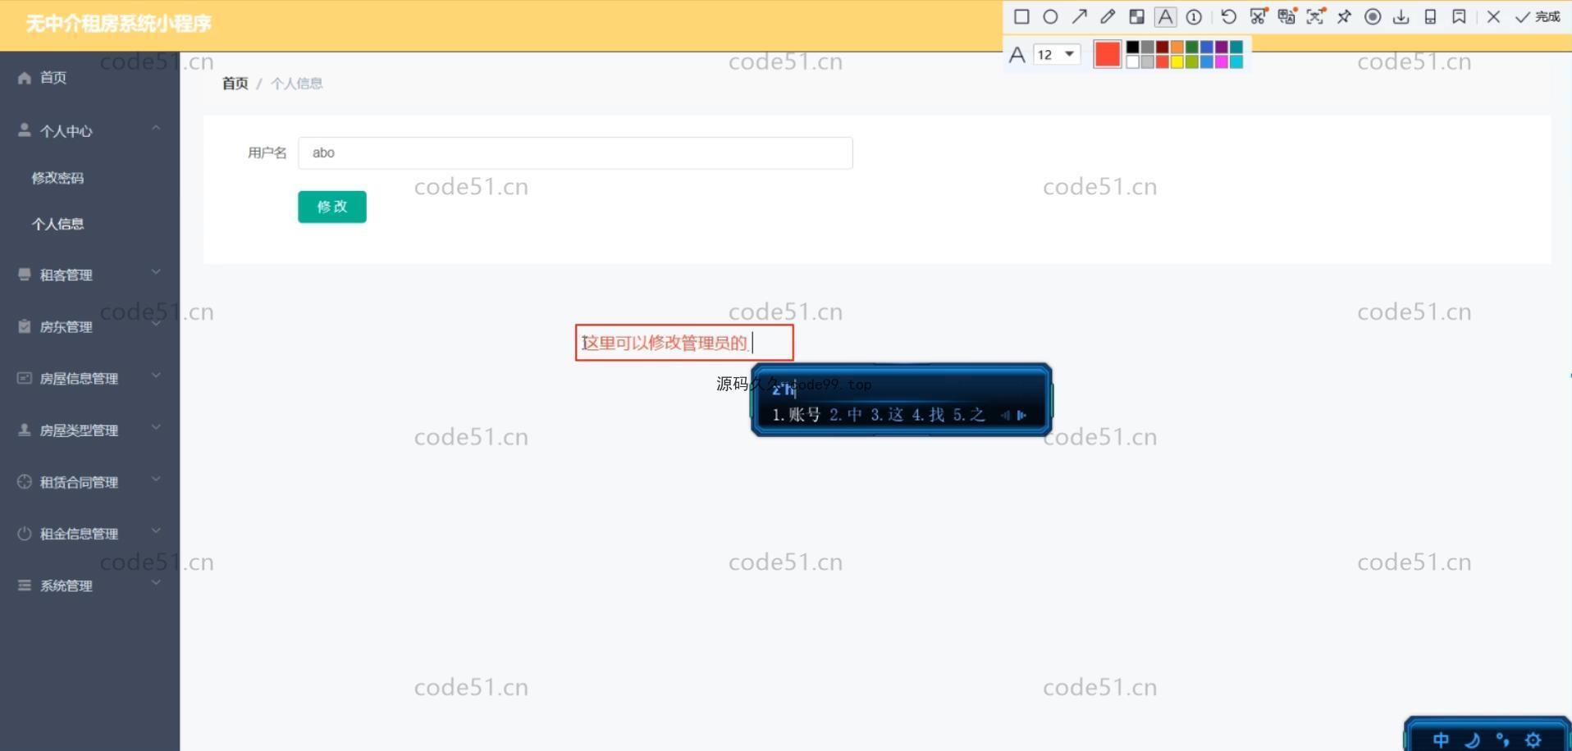The image size is (1572, 751).
Task: Click 完成 to finish the screenshot
Action: pyautogui.click(x=1538, y=16)
